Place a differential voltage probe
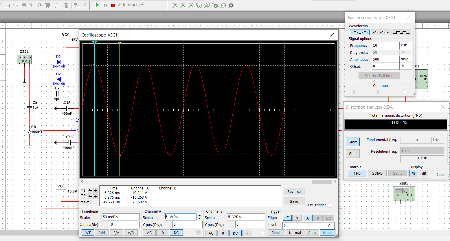The image size is (450, 241). point(199,5)
